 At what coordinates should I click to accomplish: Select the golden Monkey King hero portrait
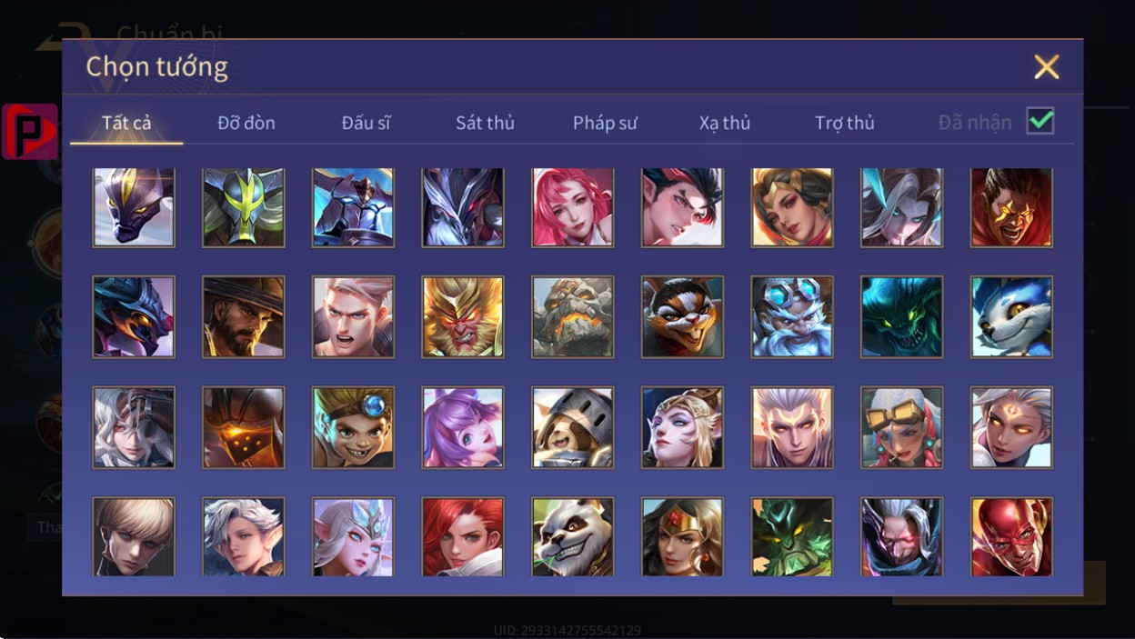point(463,316)
